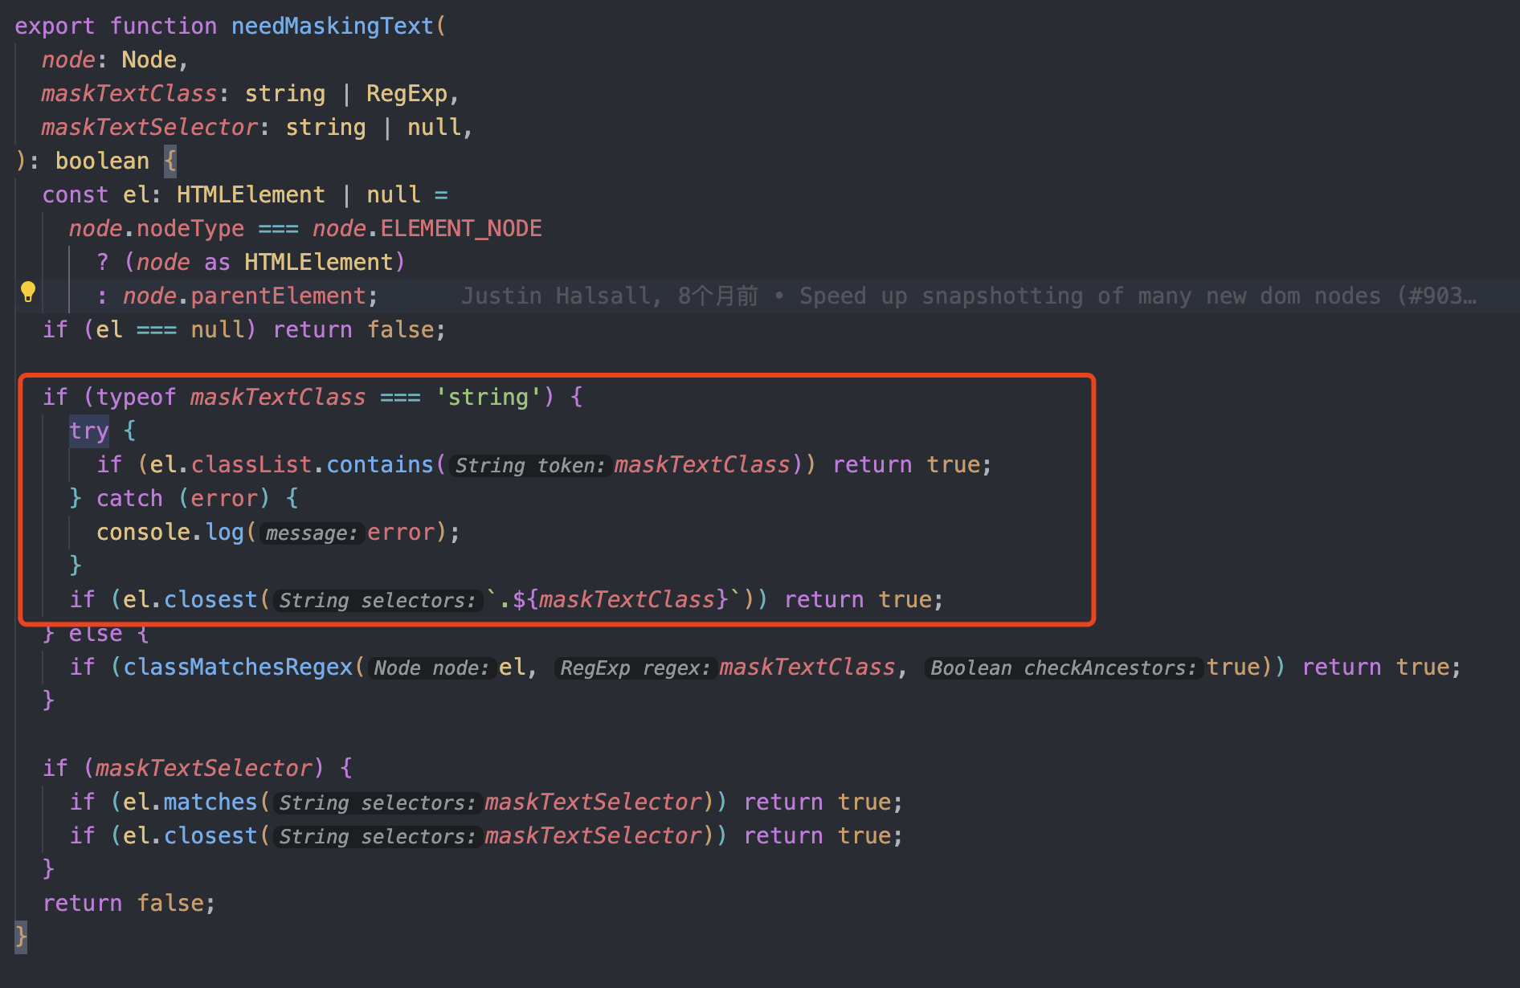Click the 'maskTextSelector' parameter declaration
The height and width of the screenshot is (988, 1520).
pyautogui.click(x=149, y=127)
